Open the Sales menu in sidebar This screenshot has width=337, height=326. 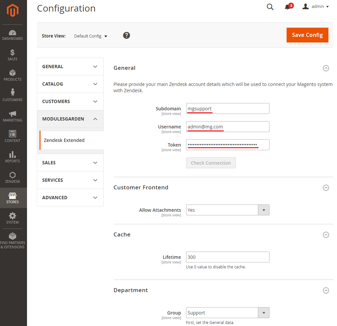[13, 55]
